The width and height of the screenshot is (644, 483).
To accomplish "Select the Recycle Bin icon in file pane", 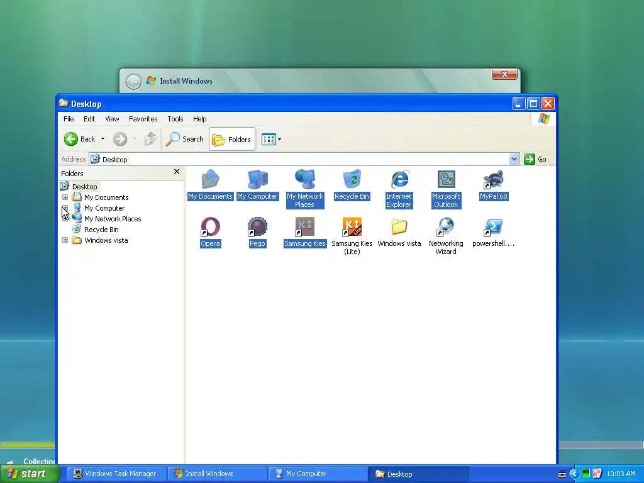I will click(x=352, y=185).
